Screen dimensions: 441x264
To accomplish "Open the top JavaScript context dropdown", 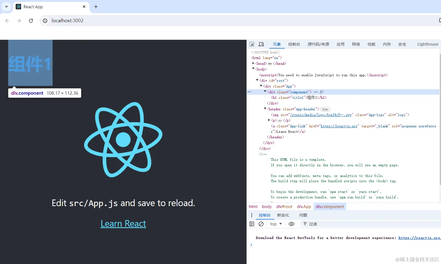I will [276, 224].
